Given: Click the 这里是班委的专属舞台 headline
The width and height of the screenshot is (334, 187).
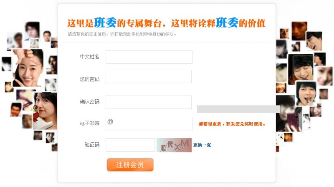Looking at the screenshot, I should click(x=116, y=23).
